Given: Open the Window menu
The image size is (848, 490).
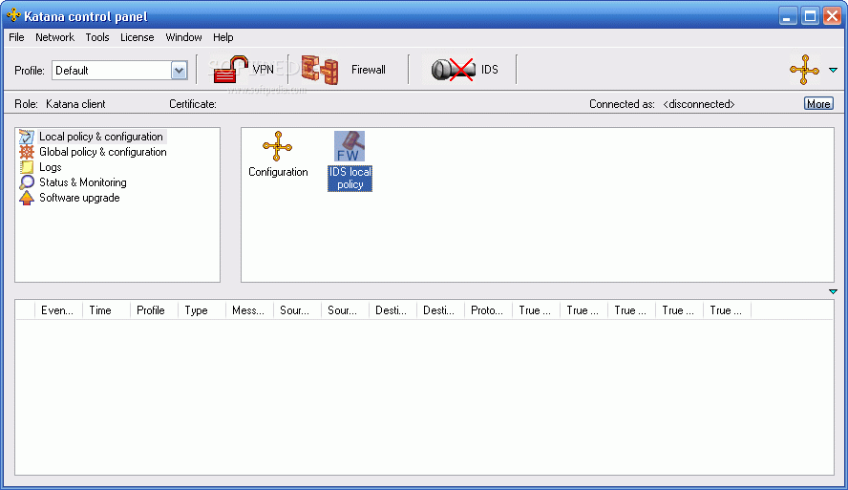Looking at the screenshot, I should click(x=184, y=37).
